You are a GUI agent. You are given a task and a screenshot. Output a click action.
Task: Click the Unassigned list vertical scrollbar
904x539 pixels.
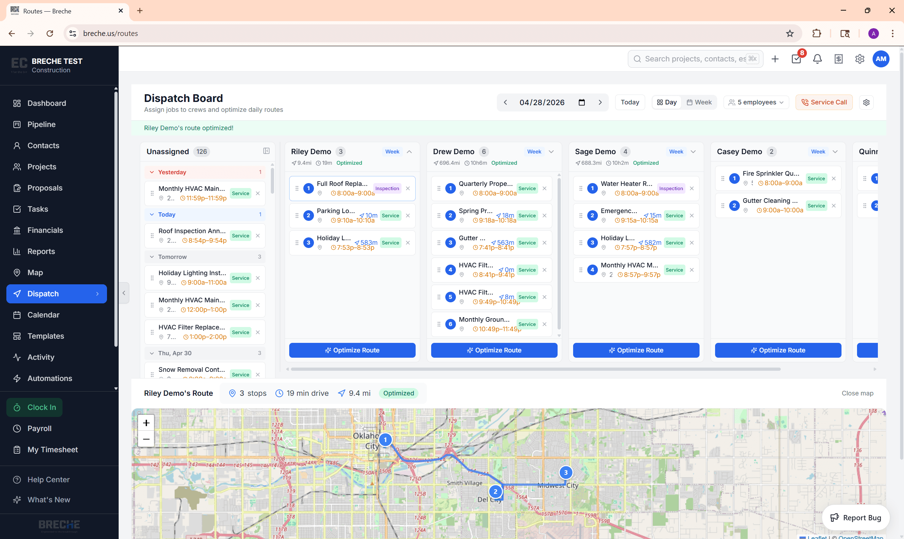[272, 181]
